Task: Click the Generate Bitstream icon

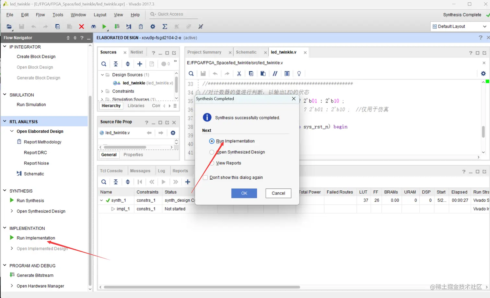Action: (x=12, y=275)
